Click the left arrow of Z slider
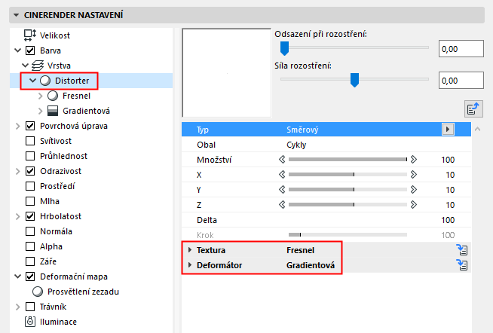 (x=282, y=205)
